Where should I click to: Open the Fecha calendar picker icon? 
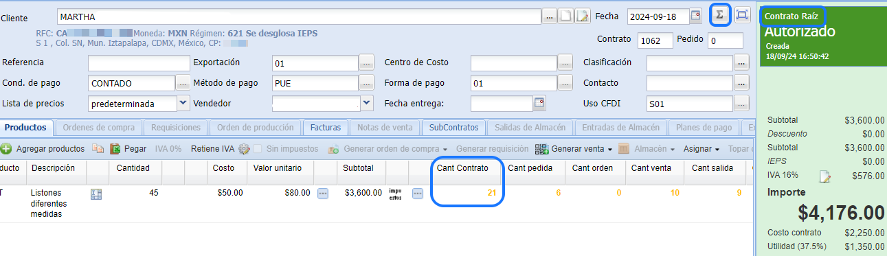pos(695,16)
